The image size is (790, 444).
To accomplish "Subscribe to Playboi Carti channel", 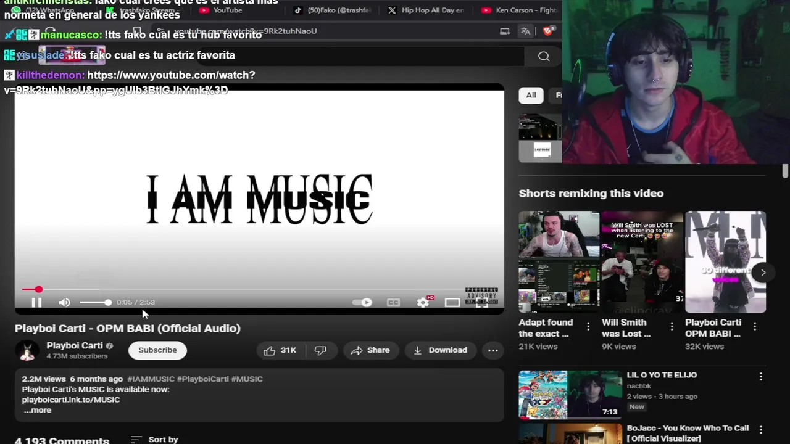I will click(157, 350).
